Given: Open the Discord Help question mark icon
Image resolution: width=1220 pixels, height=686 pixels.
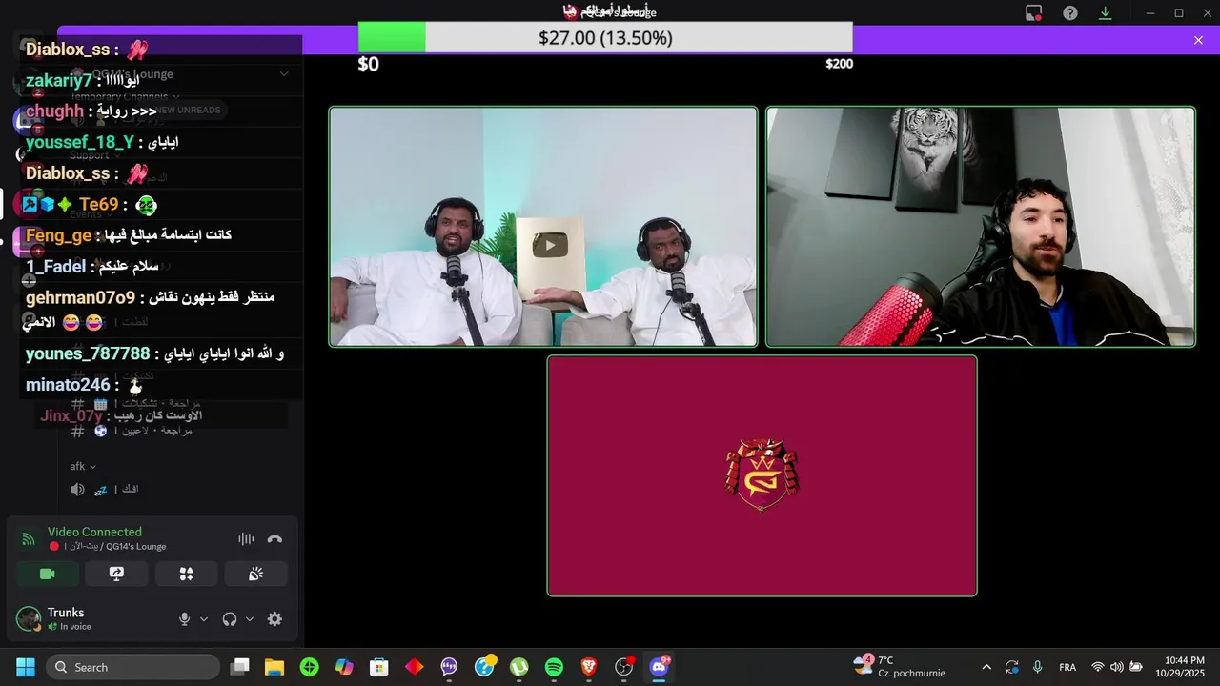Looking at the screenshot, I should tap(1070, 13).
